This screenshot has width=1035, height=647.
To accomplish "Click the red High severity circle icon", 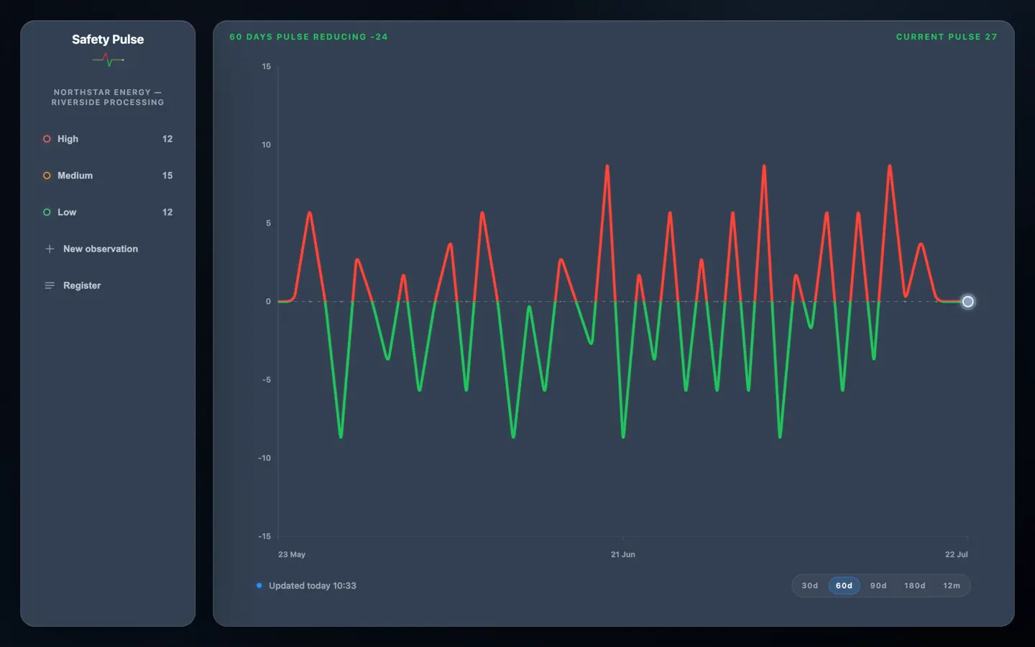I will (47, 139).
